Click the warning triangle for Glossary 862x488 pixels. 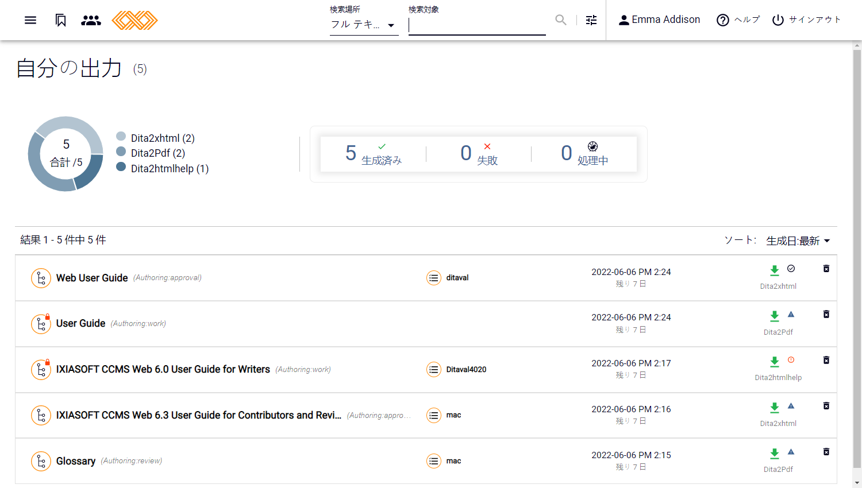tap(791, 452)
